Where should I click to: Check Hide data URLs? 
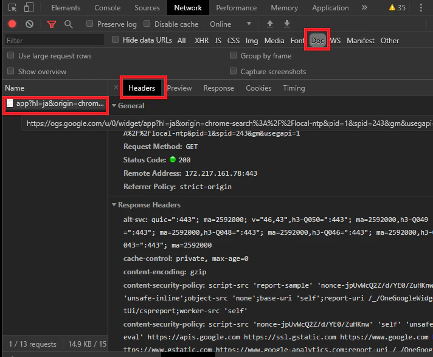pyautogui.click(x=115, y=40)
